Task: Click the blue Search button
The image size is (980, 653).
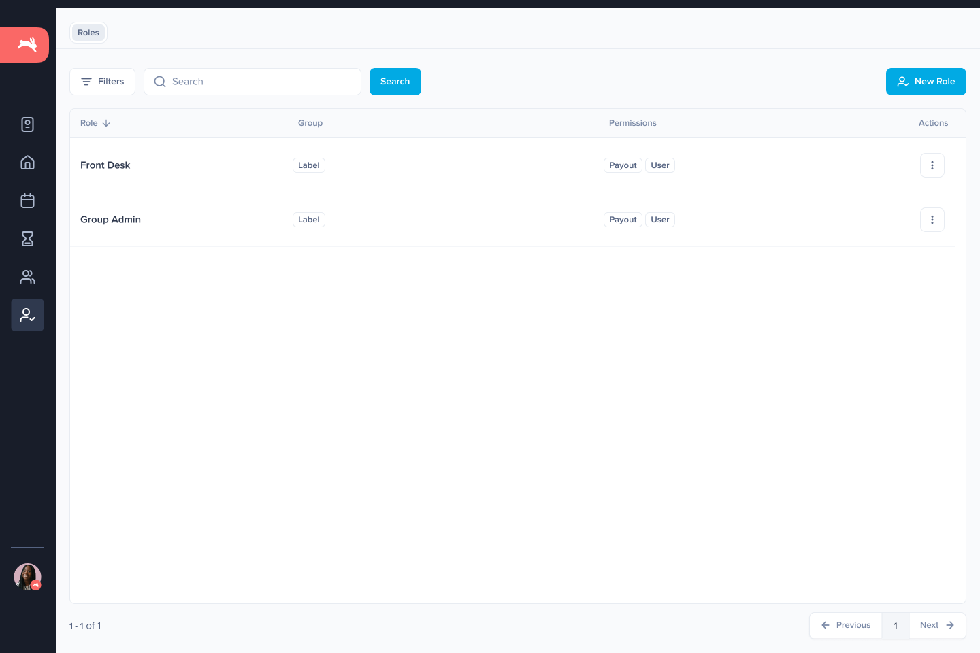Action: click(395, 82)
